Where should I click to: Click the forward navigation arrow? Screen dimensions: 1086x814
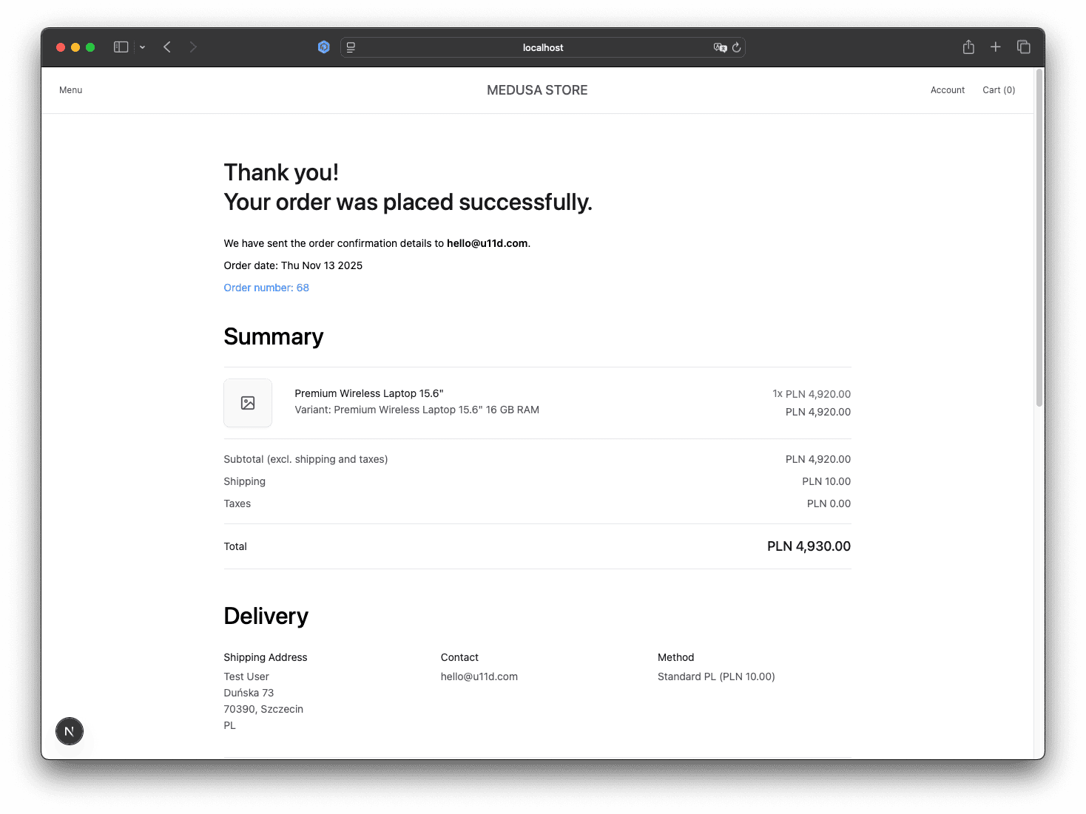coord(193,47)
